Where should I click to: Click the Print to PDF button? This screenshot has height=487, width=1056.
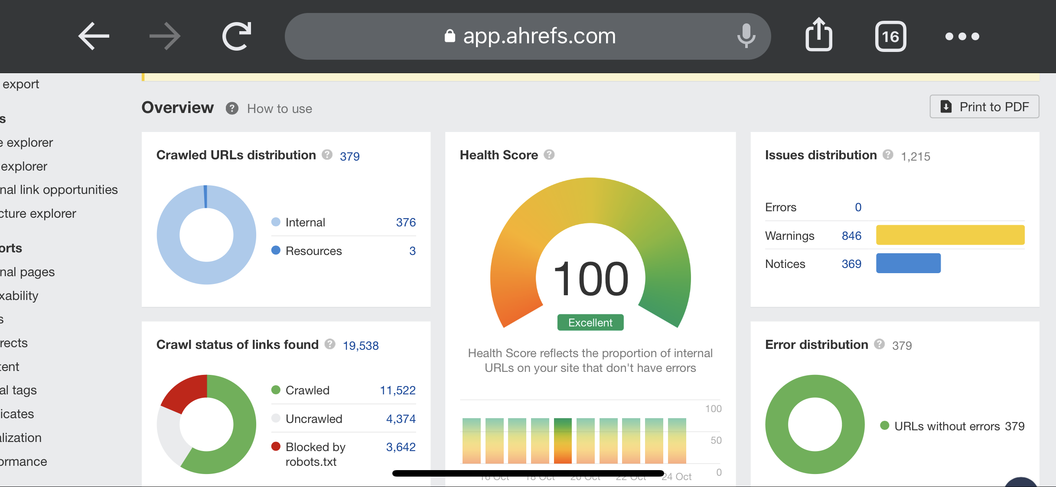984,106
